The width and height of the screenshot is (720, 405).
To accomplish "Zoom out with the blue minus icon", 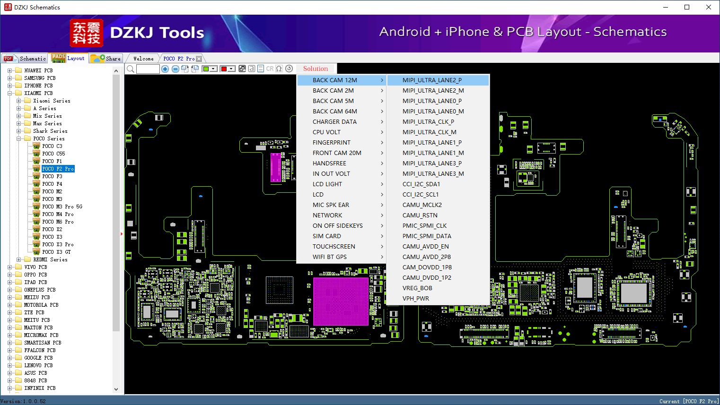I will 176,69.
